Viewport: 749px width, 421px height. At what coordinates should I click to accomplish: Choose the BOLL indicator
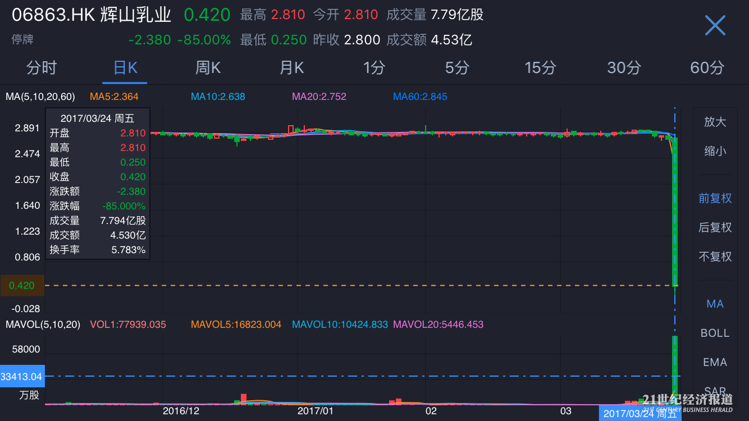coord(715,333)
